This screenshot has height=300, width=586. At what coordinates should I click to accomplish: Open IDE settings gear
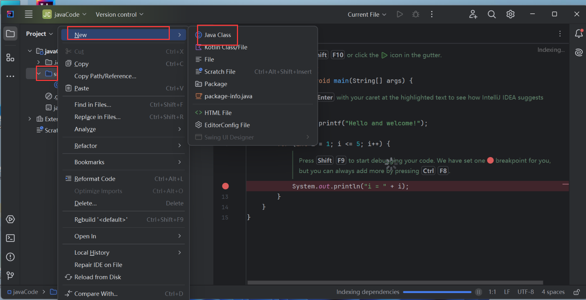511,14
